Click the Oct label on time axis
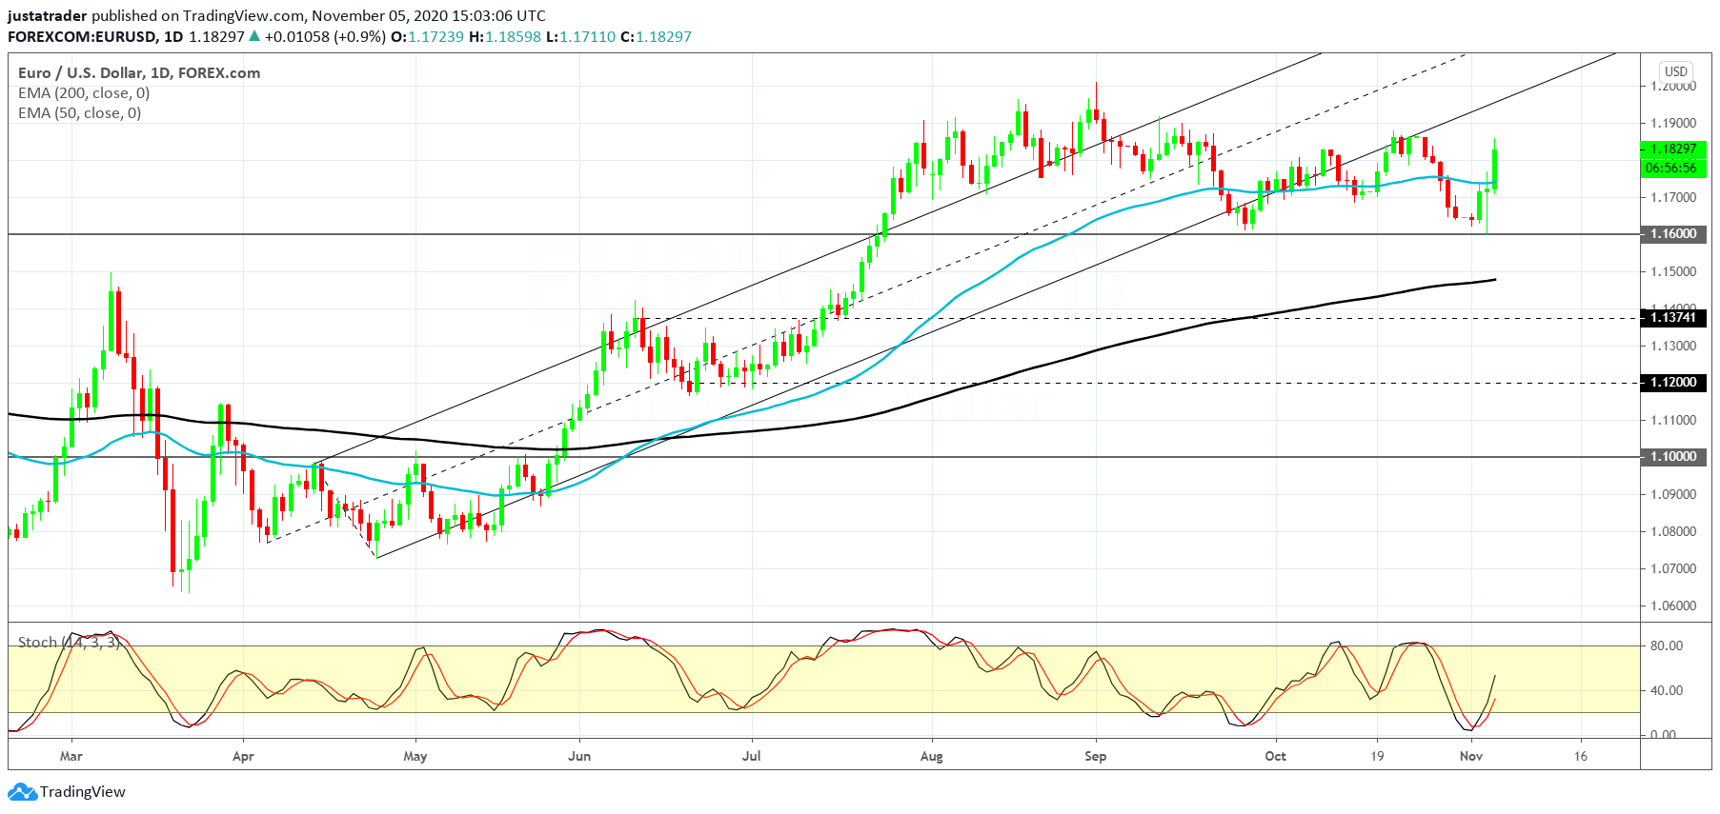Image resolution: width=1720 pixels, height=814 pixels. point(1275,756)
